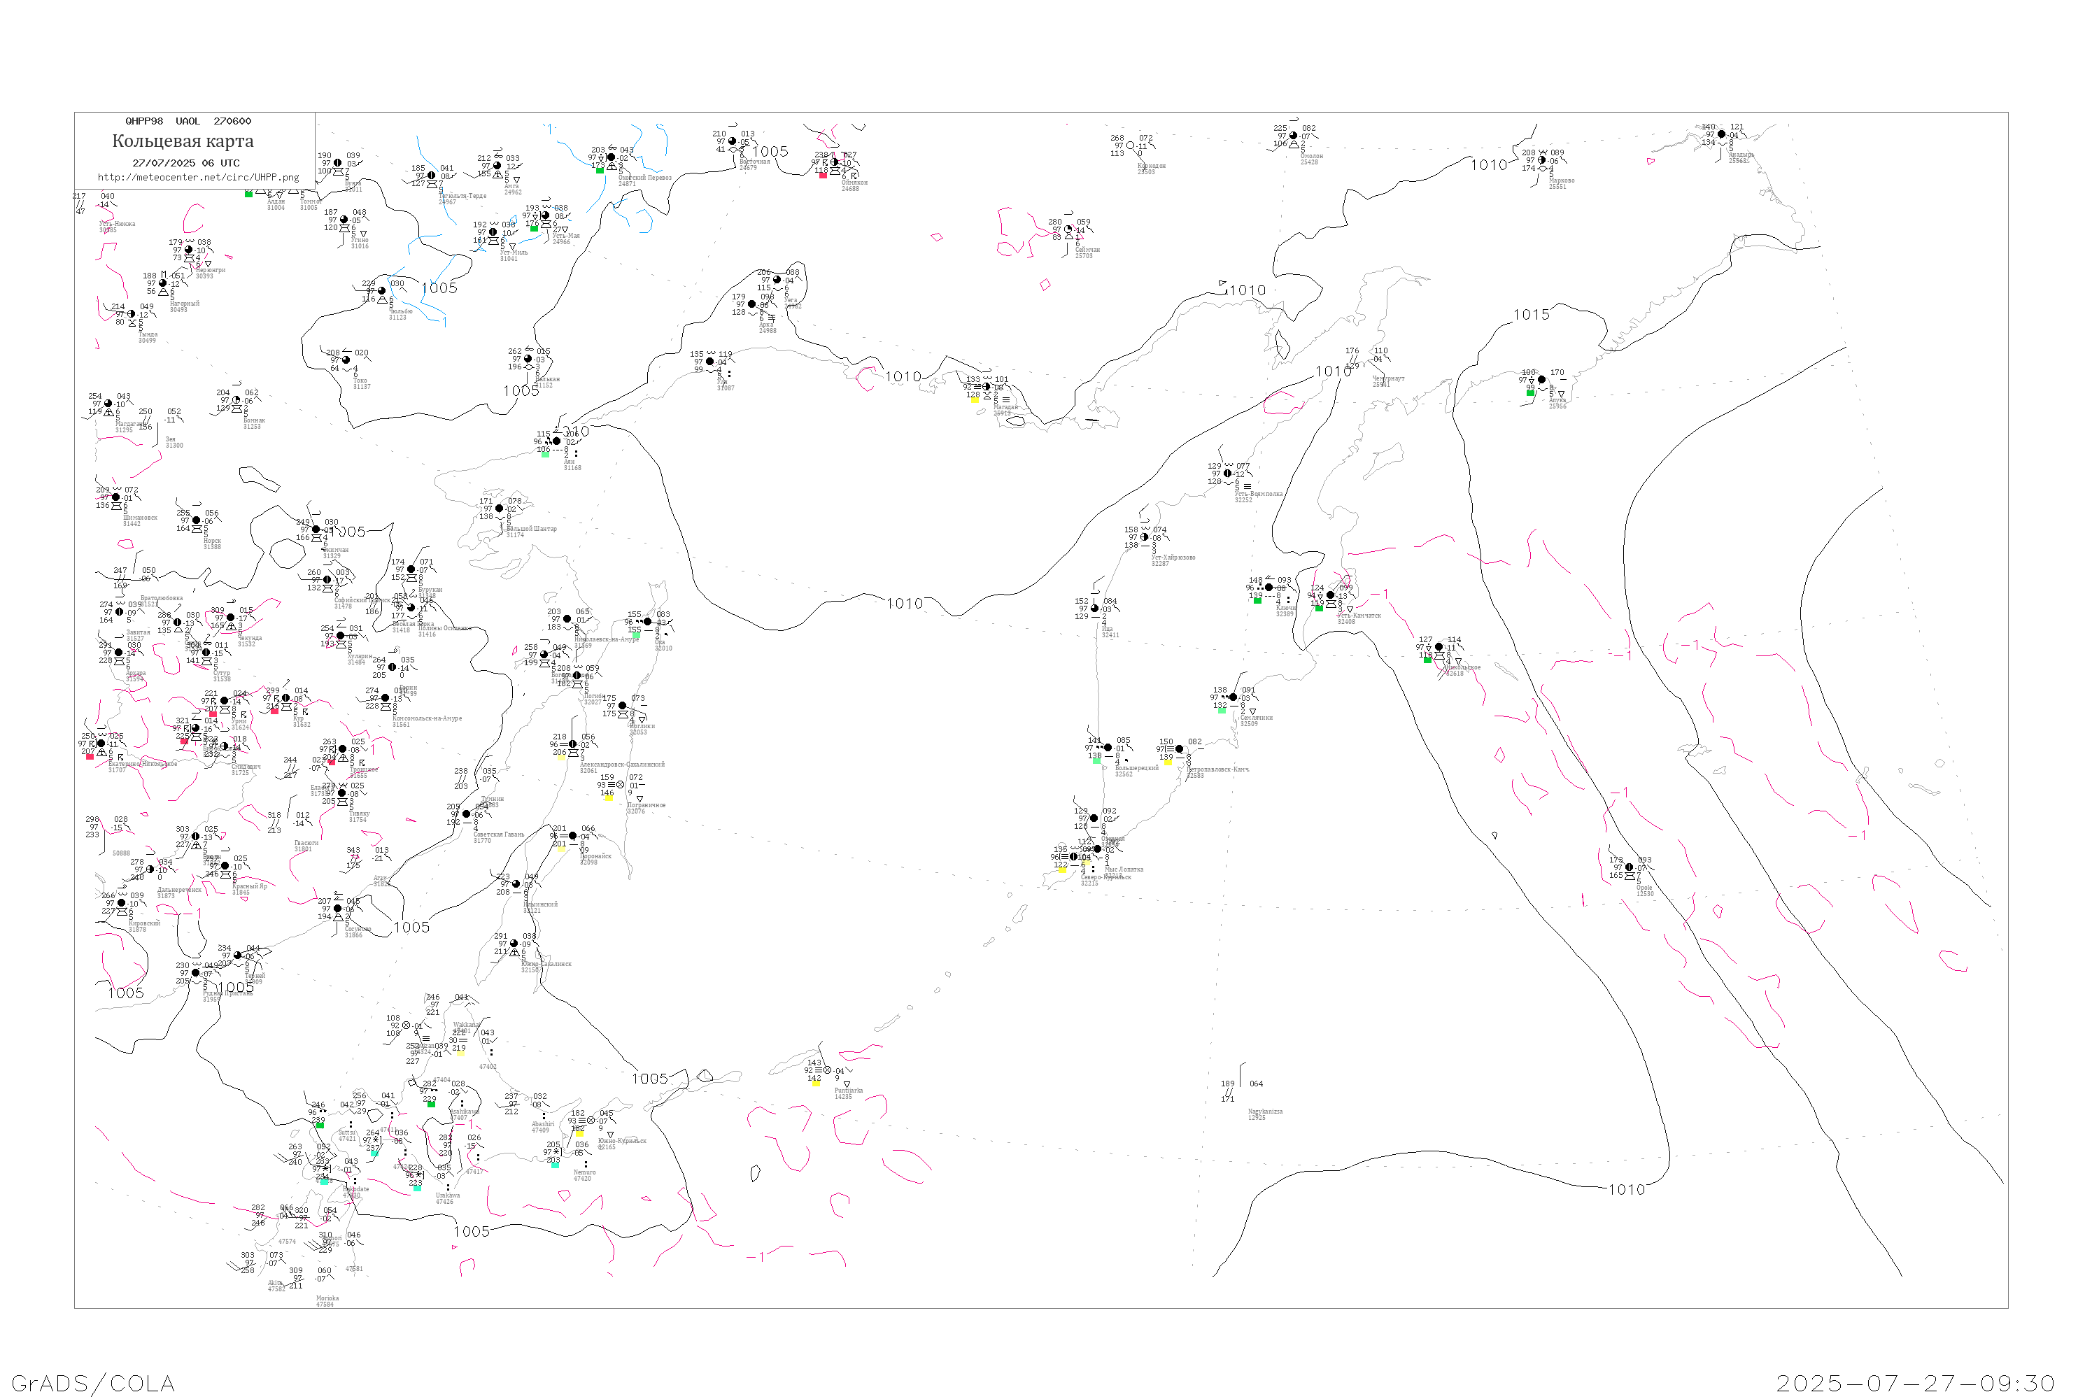Click the 1015 isobar pressure label
The width and height of the screenshot is (2099, 1399).
coord(1532,315)
